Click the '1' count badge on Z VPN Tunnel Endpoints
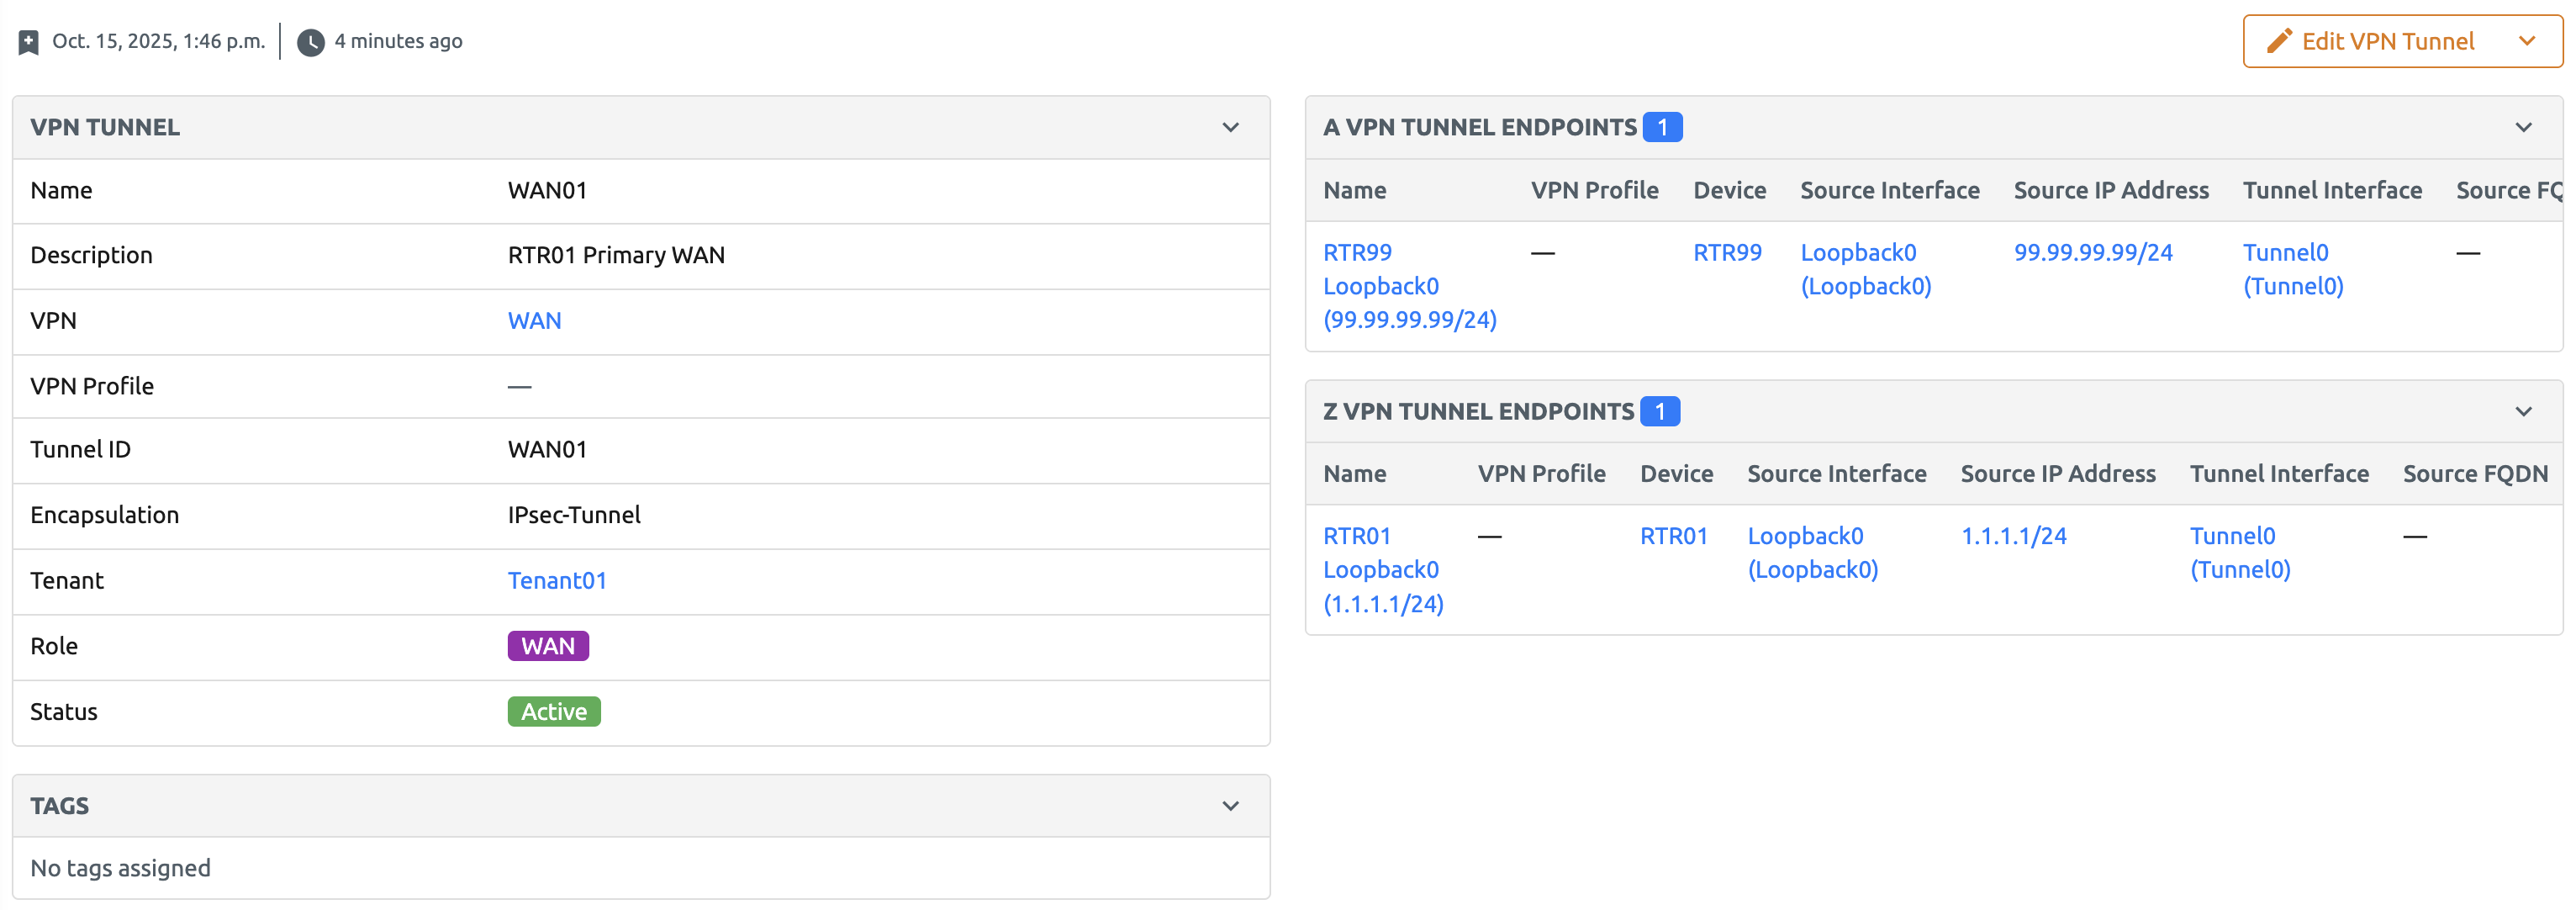This screenshot has width=2576, height=910. click(x=1661, y=411)
